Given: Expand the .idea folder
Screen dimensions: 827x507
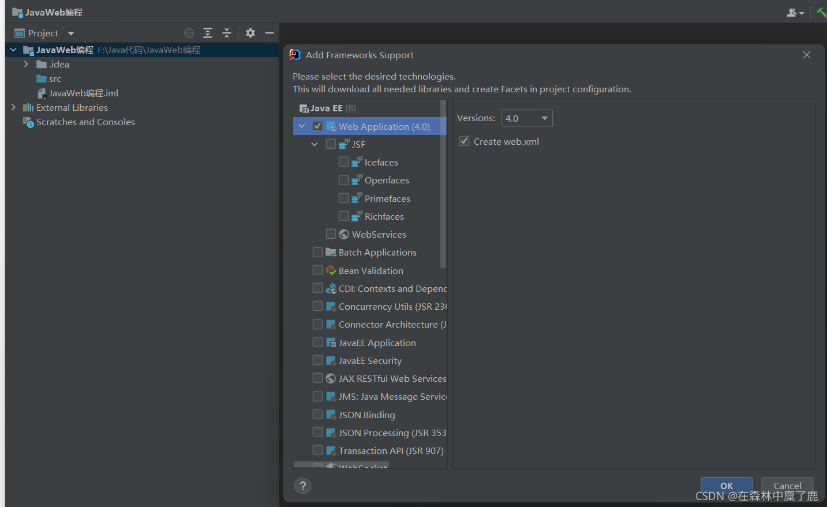Looking at the screenshot, I should click(26, 64).
